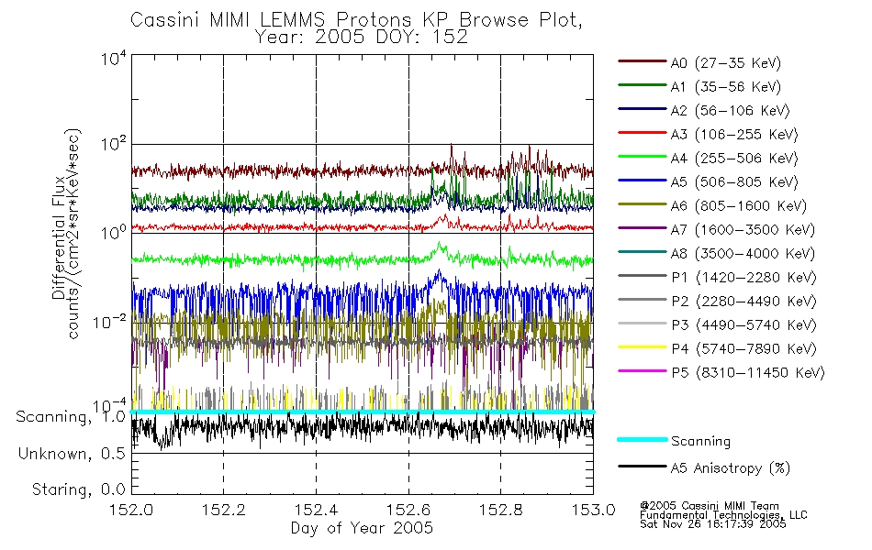Viewport: 872px width, 550px height.
Task: Click the 152.2 x-axis tick label
Action: coord(224,510)
